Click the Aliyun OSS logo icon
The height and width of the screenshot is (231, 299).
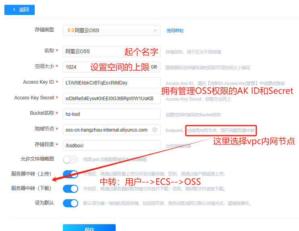[71, 30]
